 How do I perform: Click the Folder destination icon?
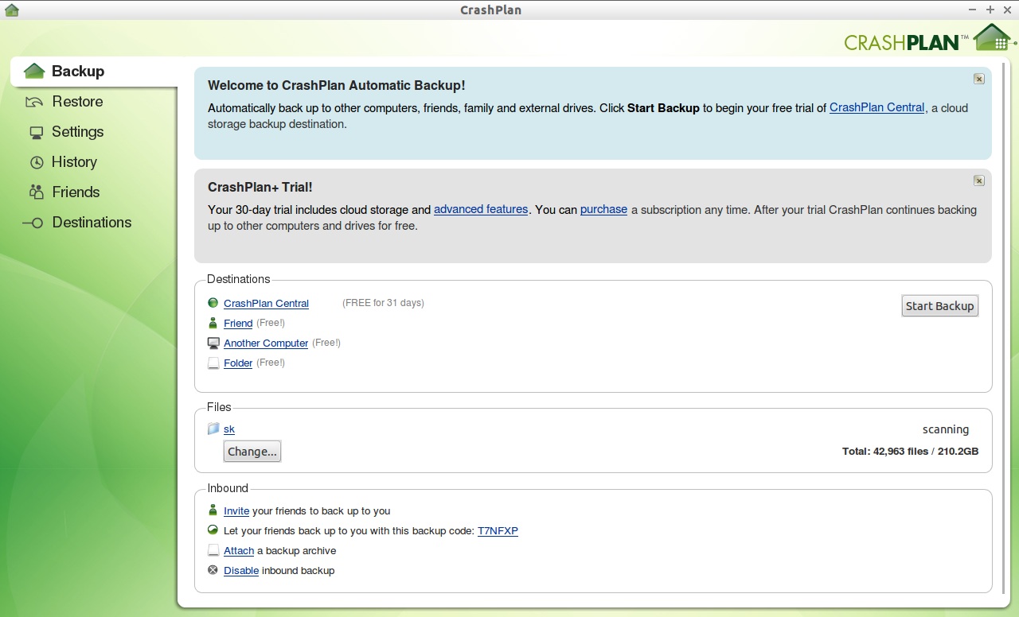[x=213, y=363]
